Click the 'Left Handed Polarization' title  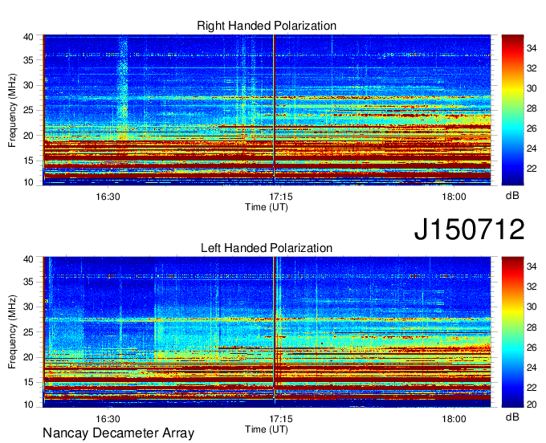tap(267, 248)
